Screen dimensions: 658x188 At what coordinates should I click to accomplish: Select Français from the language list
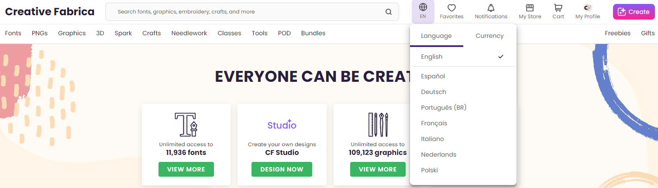pyautogui.click(x=434, y=123)
